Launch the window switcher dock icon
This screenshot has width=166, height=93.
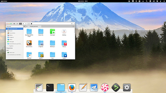coord(39,88)
